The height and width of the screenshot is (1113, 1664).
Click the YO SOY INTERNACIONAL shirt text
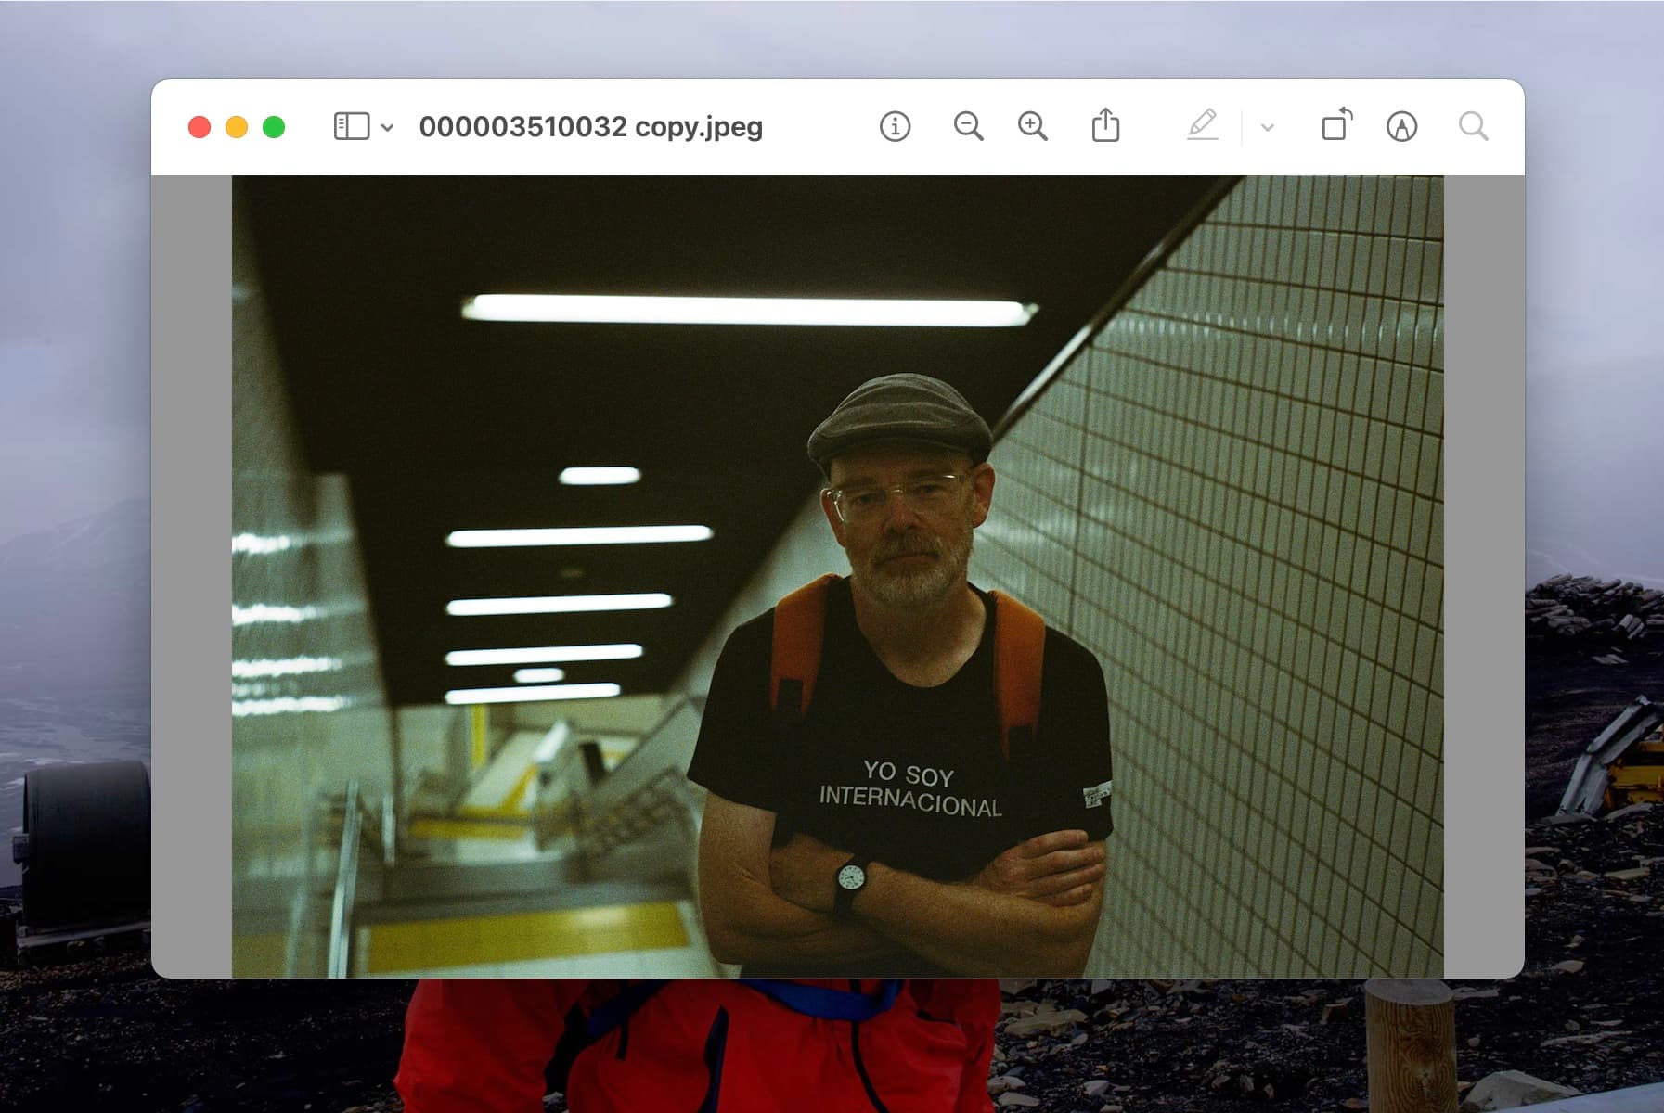click(910, 789)
